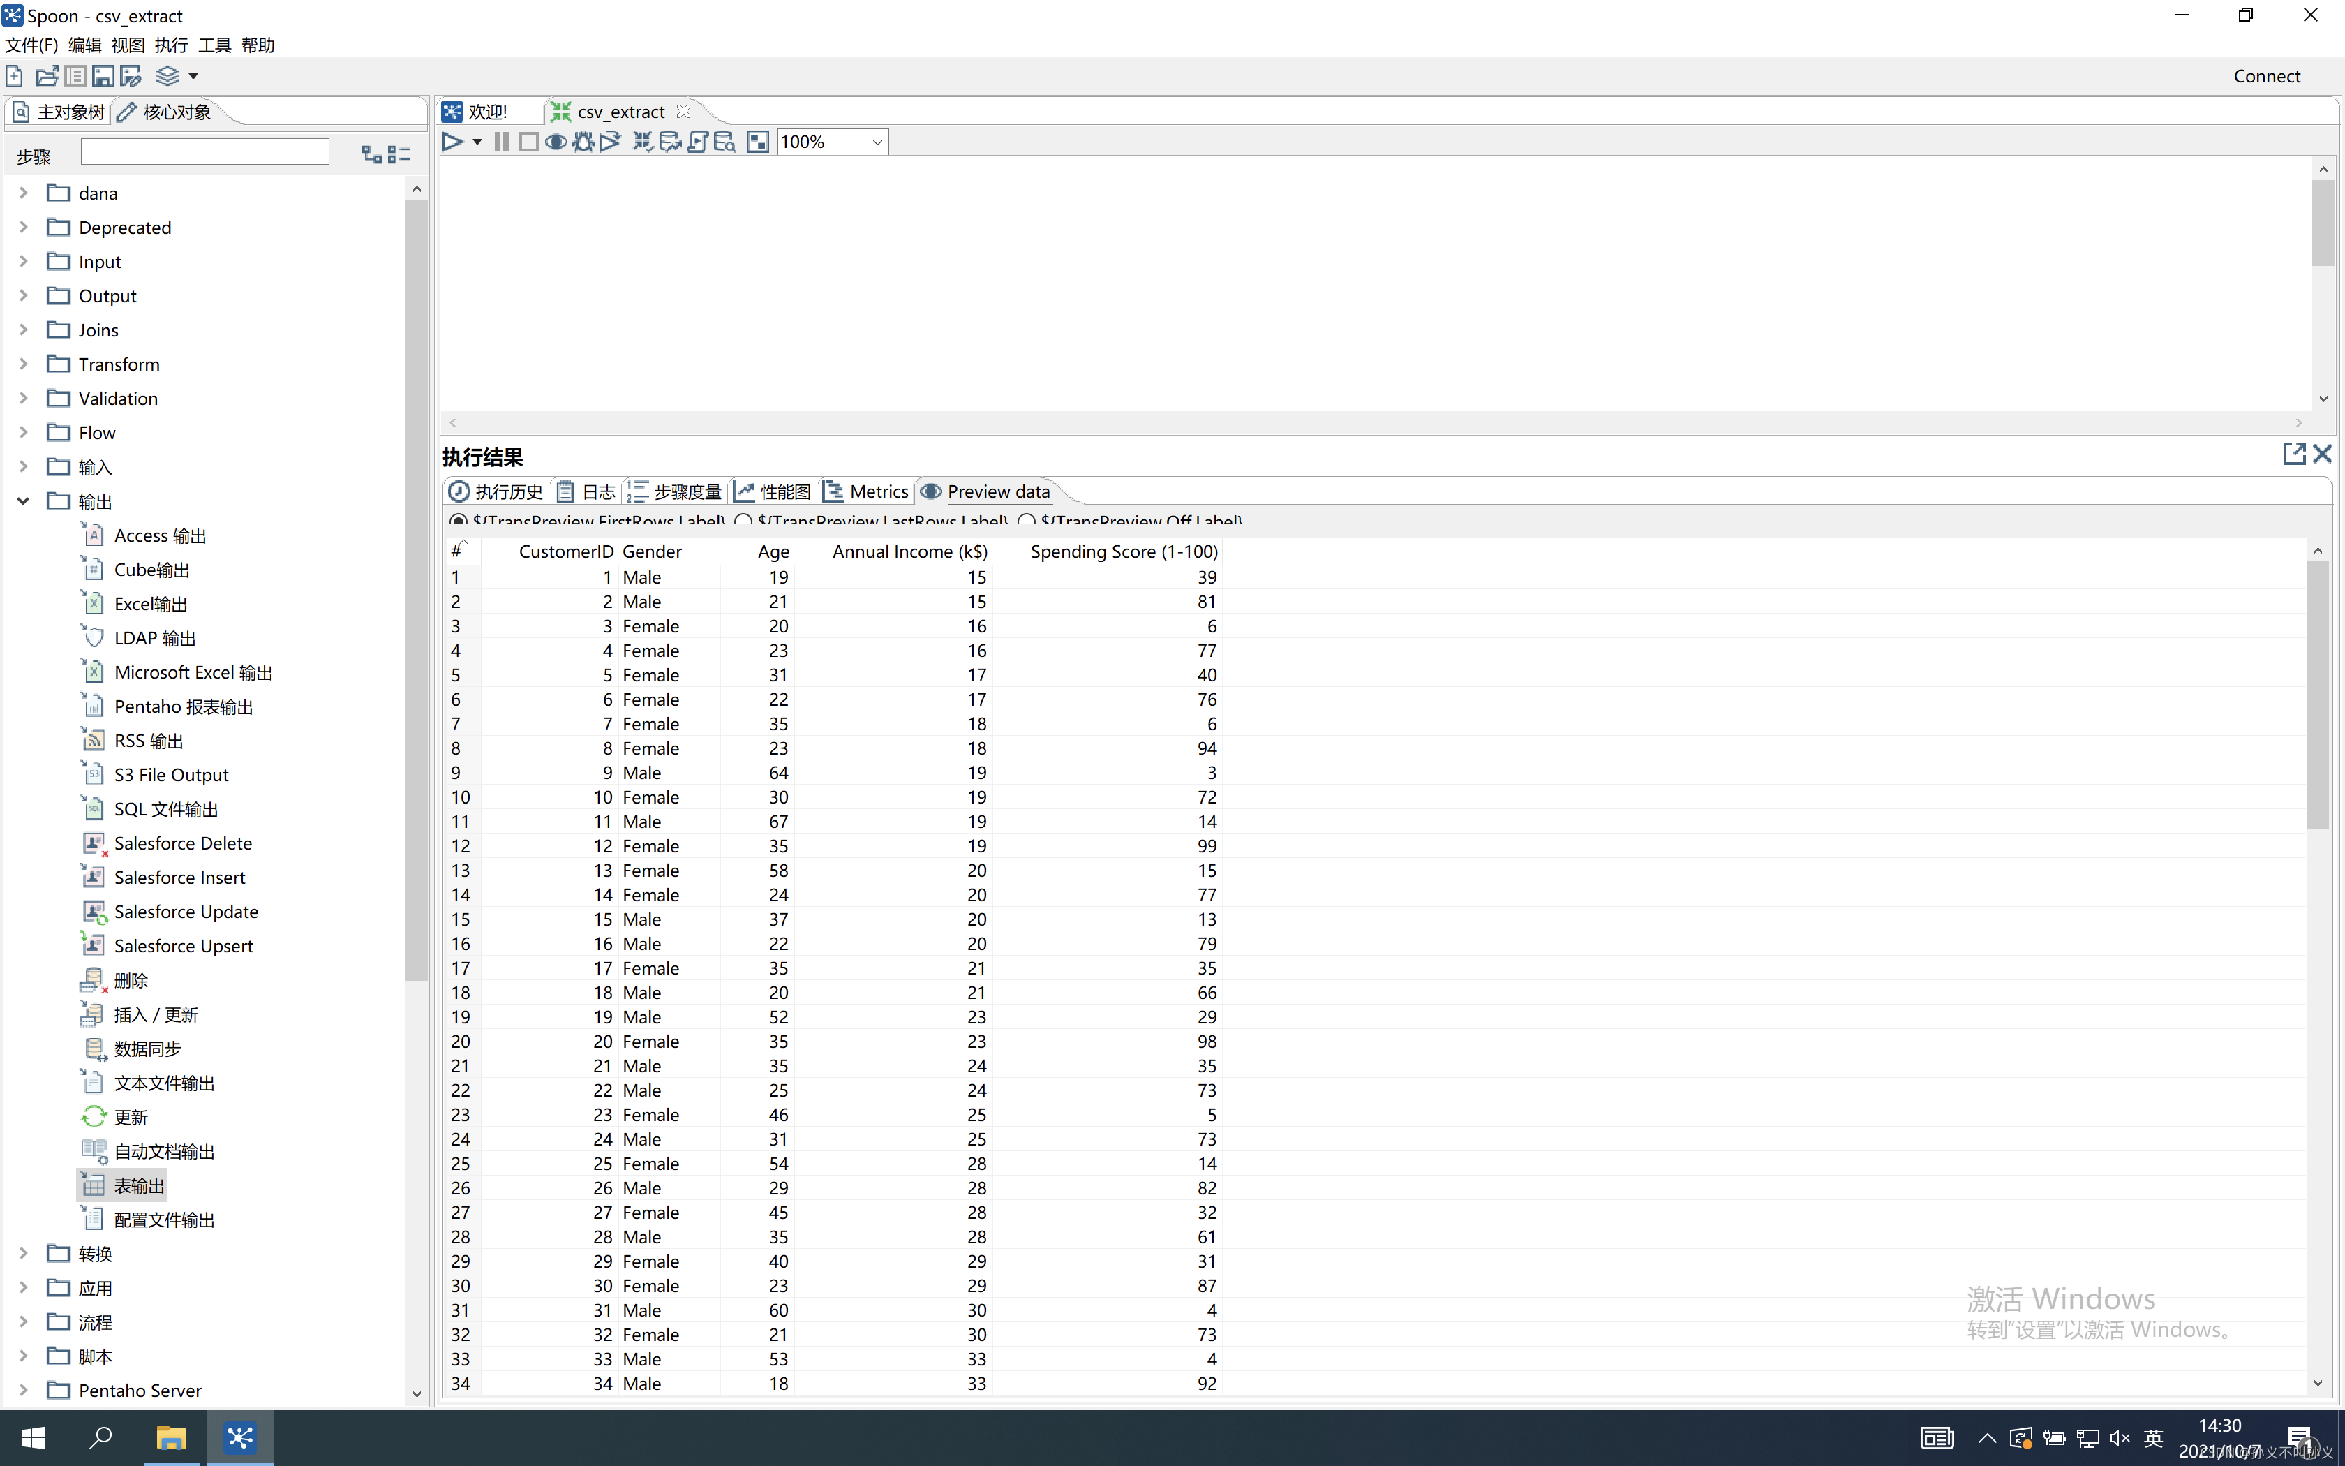The height and width of the screenshot is (1466, 2345).
Task: Collapse the 输出 folder
Action: tap(23, 501)
